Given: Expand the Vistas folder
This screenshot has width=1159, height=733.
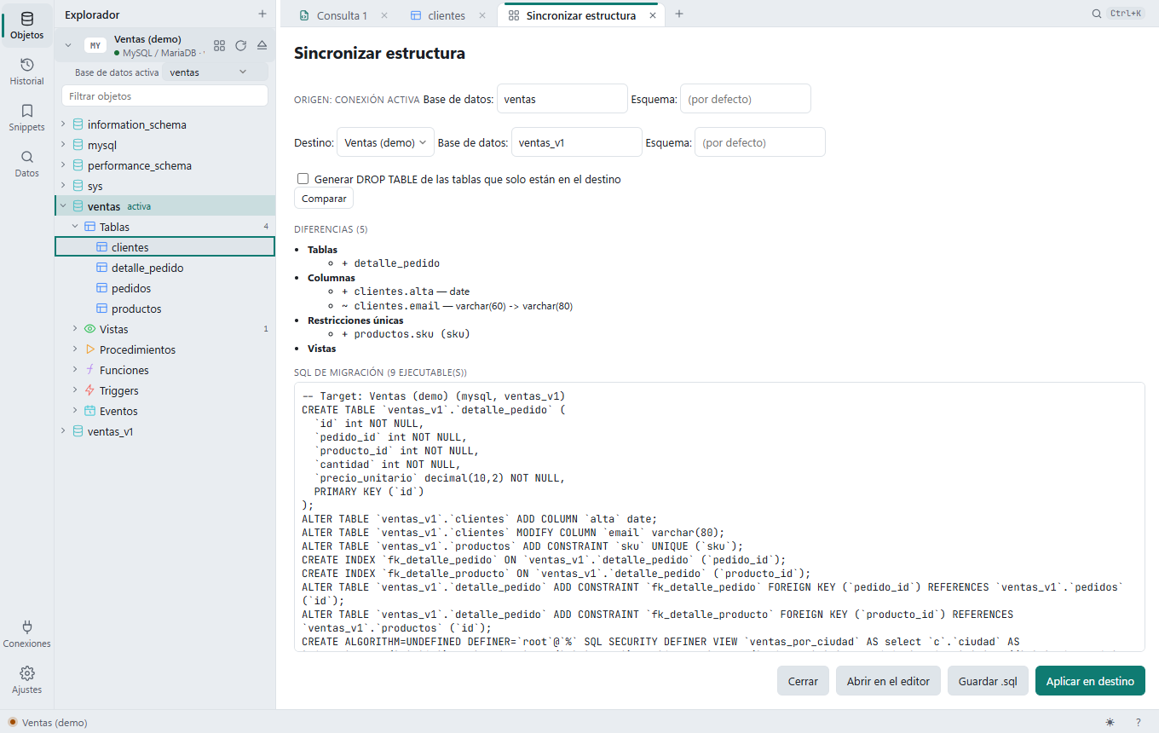Looking at the screenshot, I should [x=75, y=329].
